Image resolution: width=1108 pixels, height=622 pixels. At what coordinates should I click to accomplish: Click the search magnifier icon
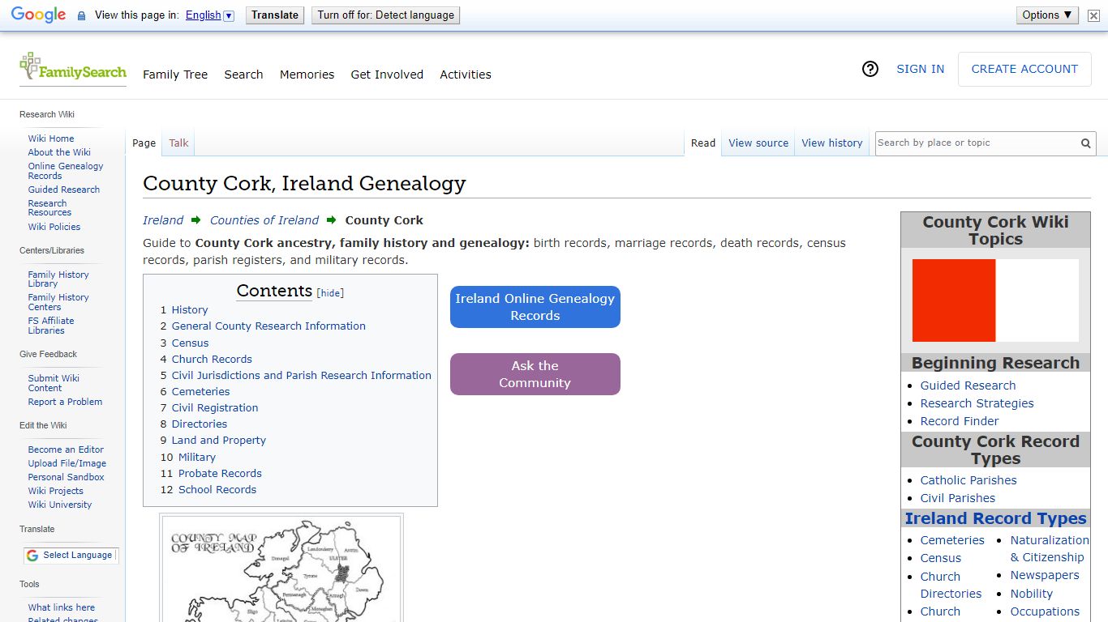(x=1085, y=143)
